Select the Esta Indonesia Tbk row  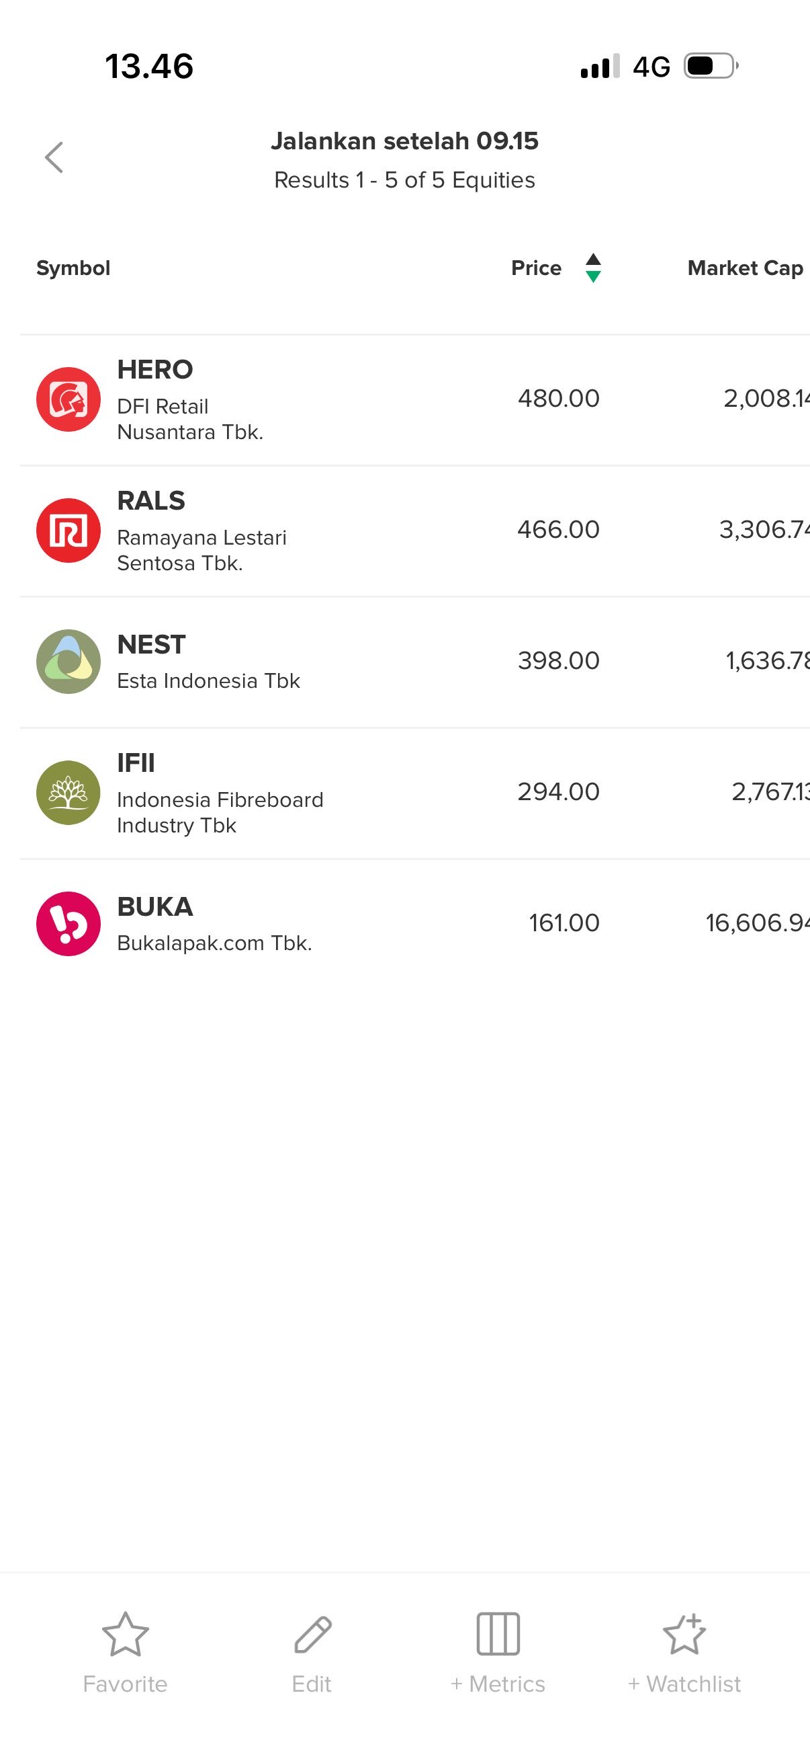pyautogui.click(x=208, y=680)
